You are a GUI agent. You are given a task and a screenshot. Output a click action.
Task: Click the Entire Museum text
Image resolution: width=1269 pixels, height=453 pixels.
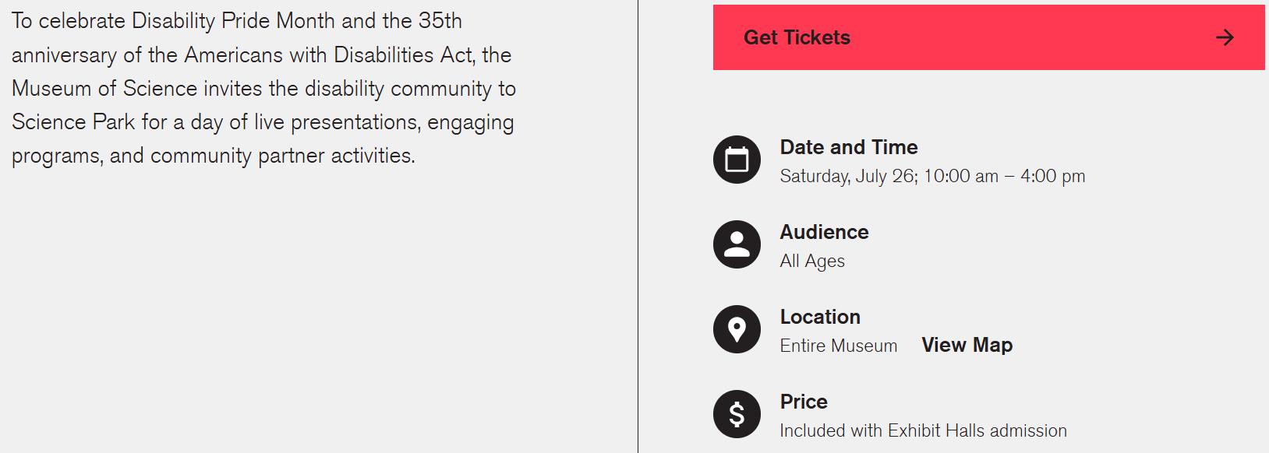838,346
